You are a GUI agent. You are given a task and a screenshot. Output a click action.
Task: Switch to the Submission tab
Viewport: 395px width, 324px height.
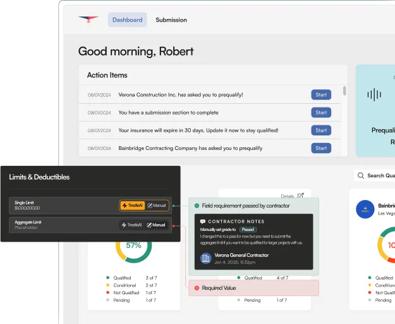coord(171,20)
